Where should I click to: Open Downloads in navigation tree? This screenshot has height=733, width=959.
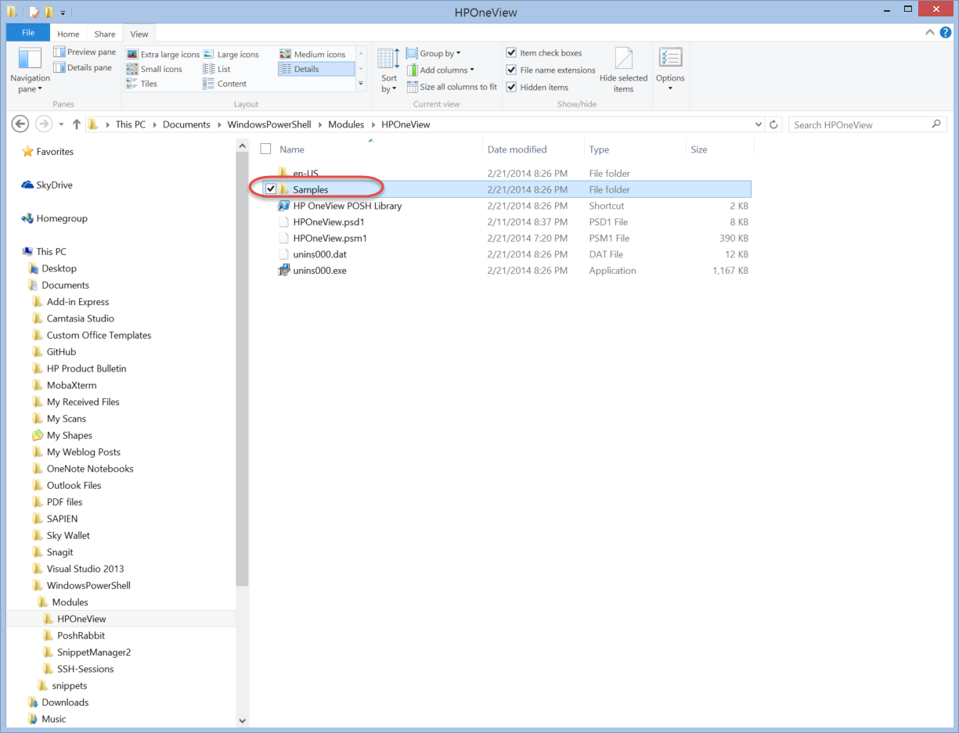tap(65, 702)
